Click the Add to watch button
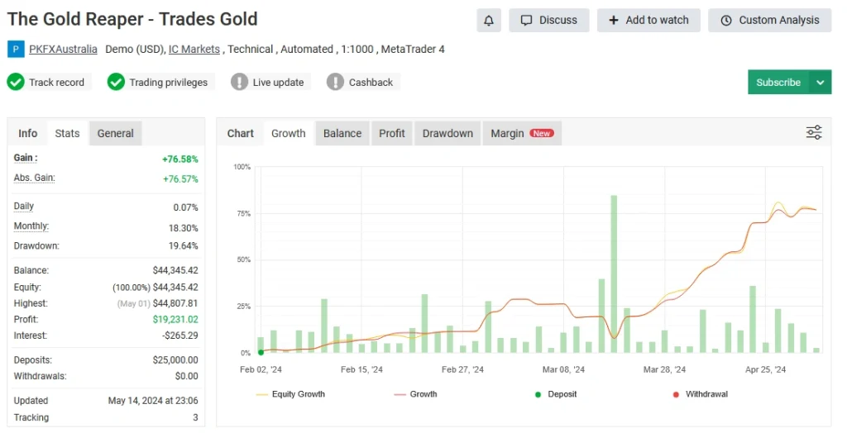The height and width of the screenshot is (433, 847). tap(648, 21)
